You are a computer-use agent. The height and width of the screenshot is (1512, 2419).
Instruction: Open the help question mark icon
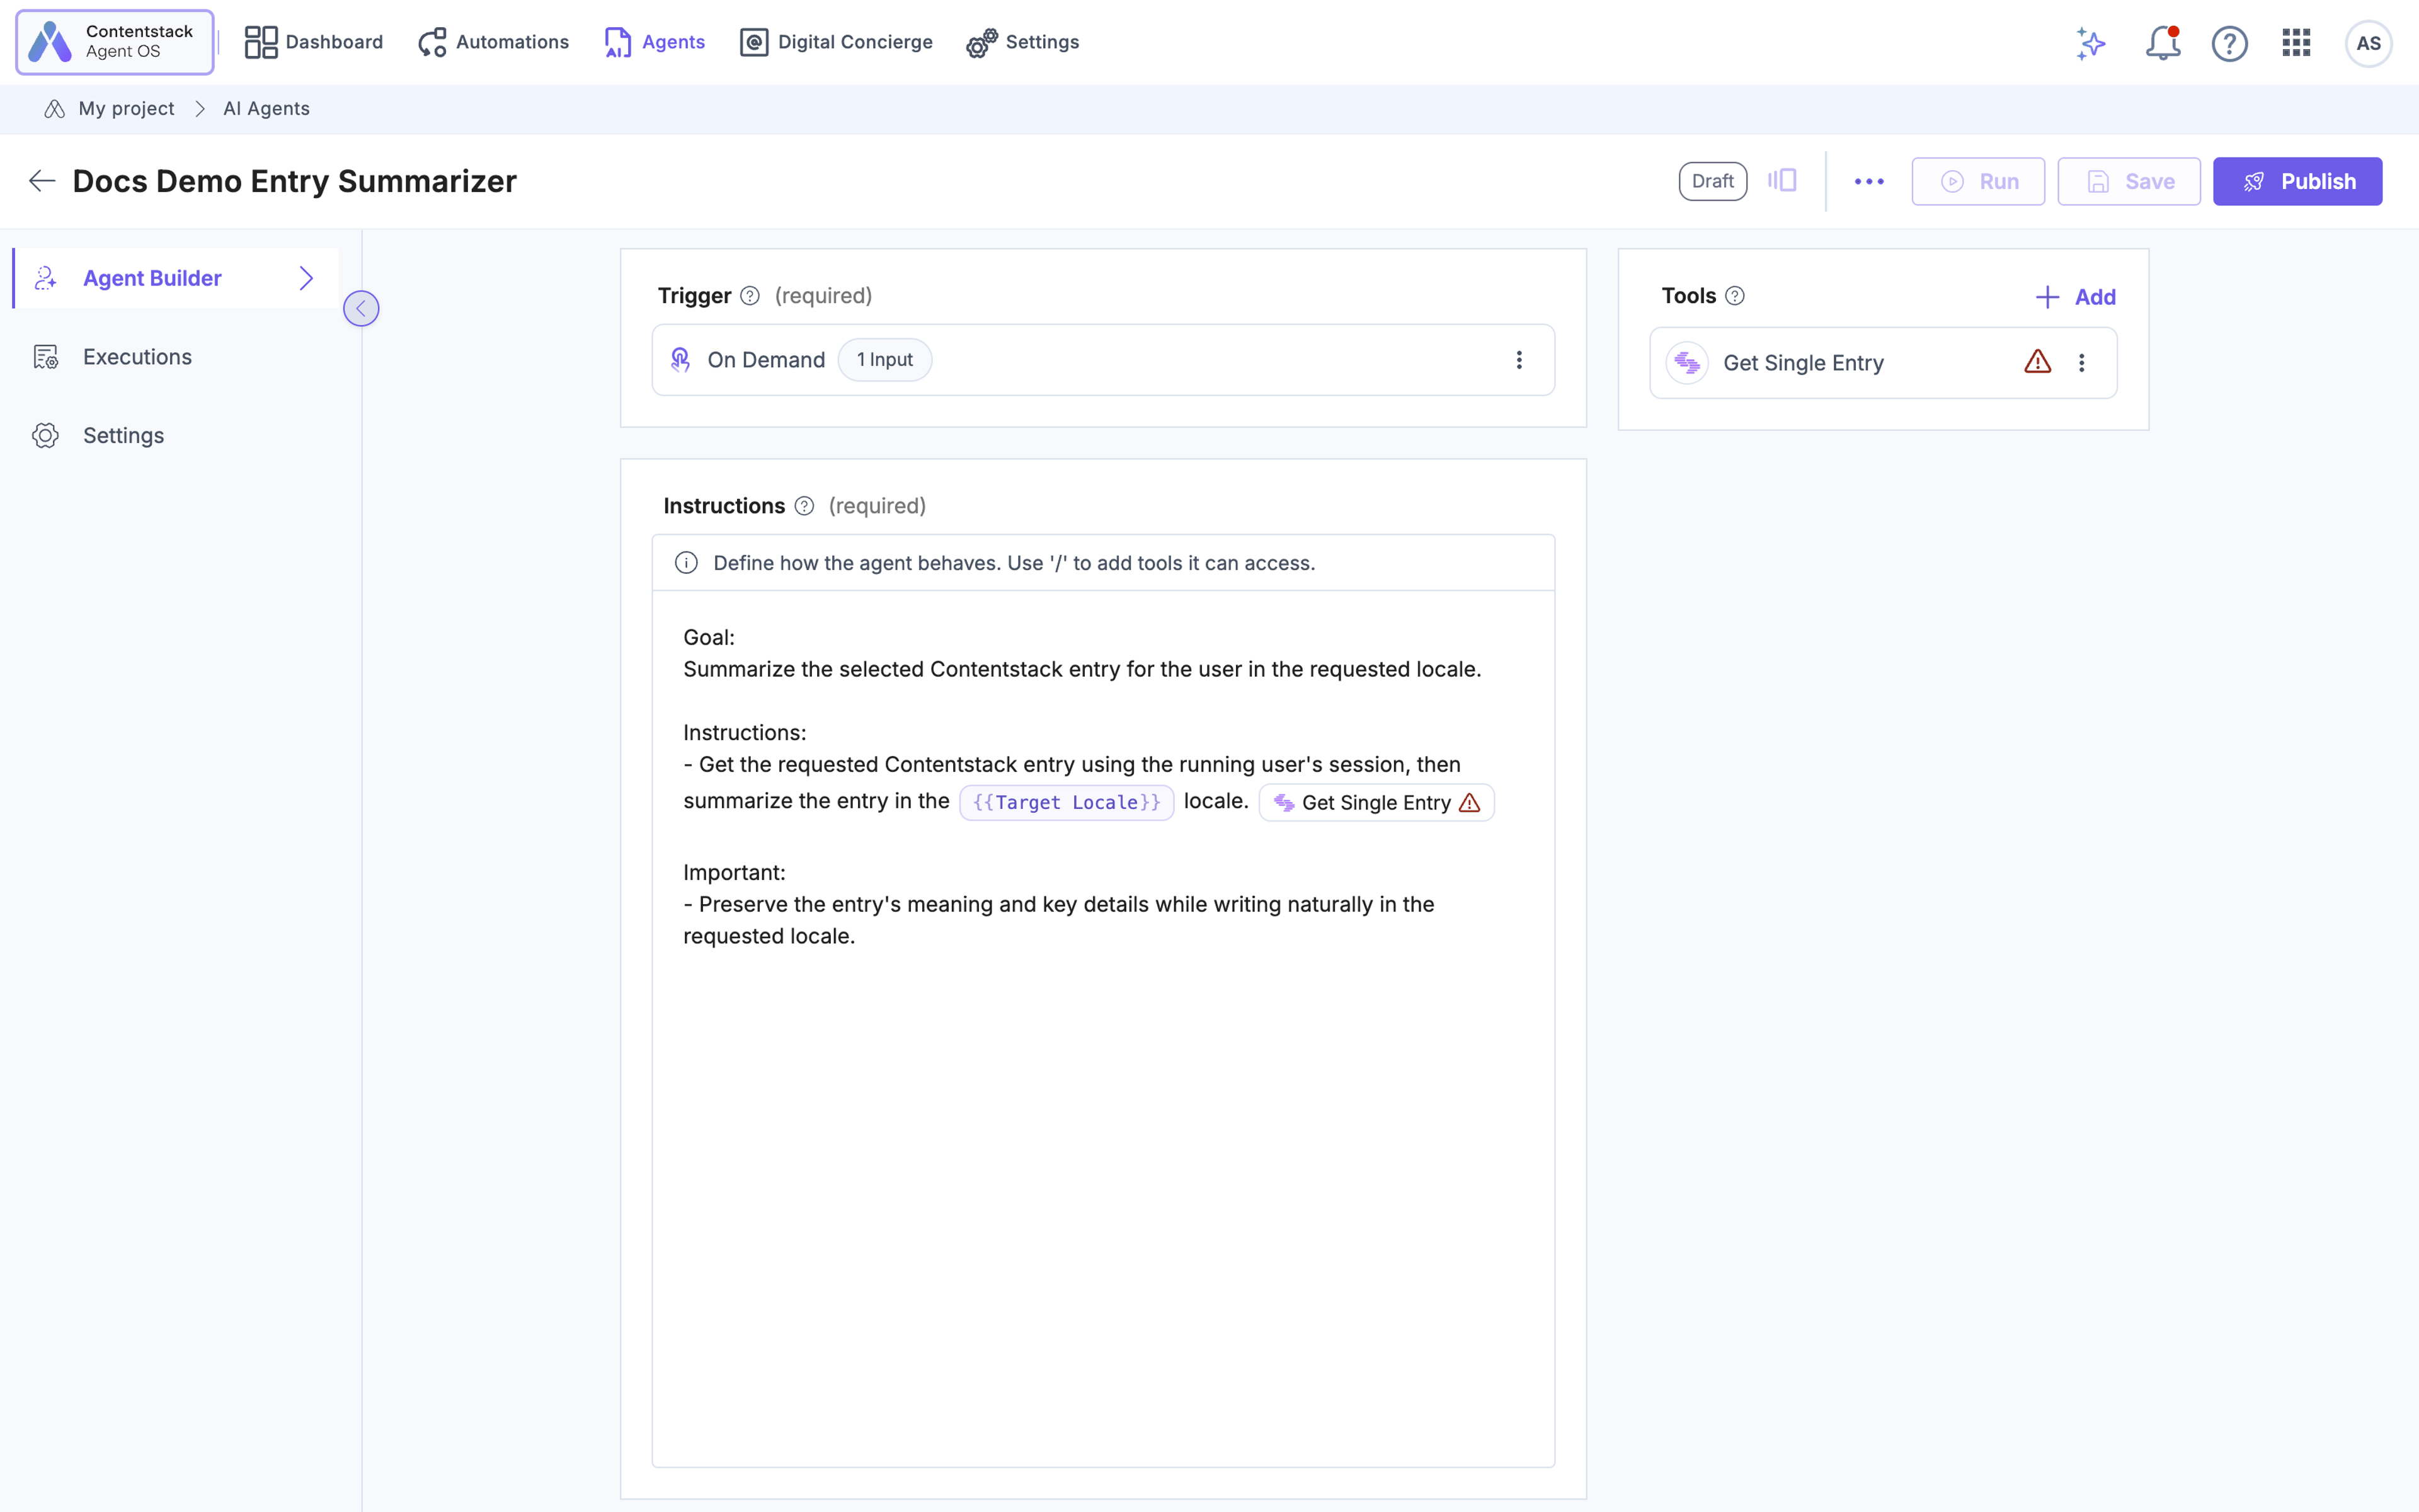2229,43
